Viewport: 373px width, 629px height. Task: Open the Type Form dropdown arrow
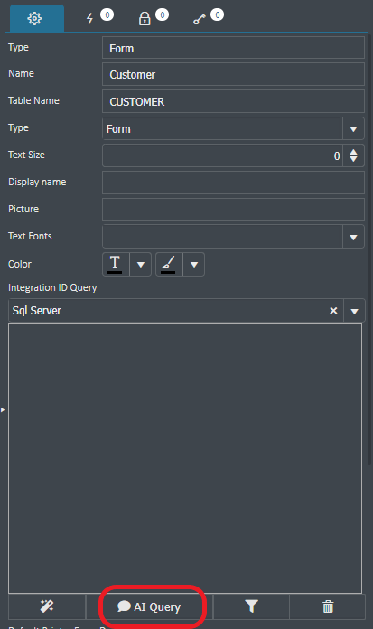click(x=353, y=129)
